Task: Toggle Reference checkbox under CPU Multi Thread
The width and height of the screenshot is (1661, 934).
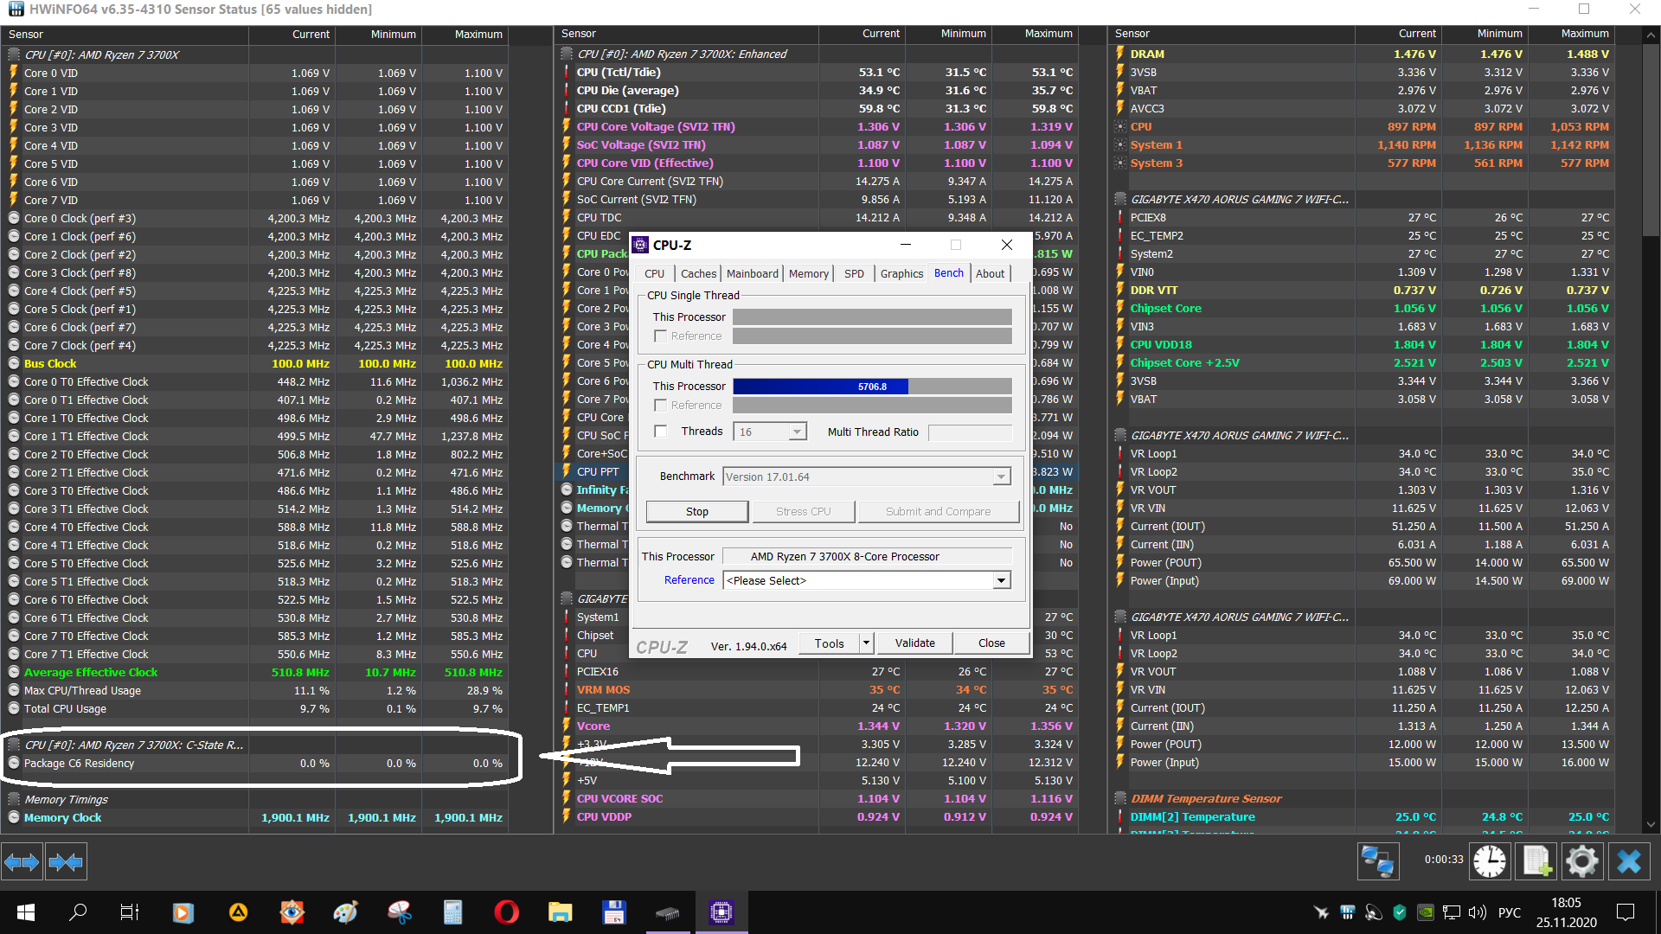Action: (x=661, y=405)
